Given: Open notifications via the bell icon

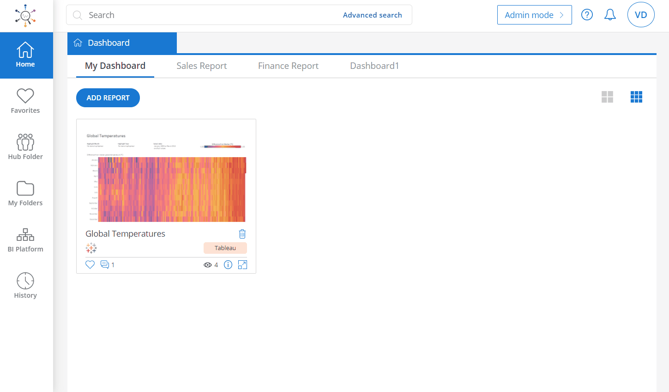Looking at the screenshot, I should tap(610, 14).
